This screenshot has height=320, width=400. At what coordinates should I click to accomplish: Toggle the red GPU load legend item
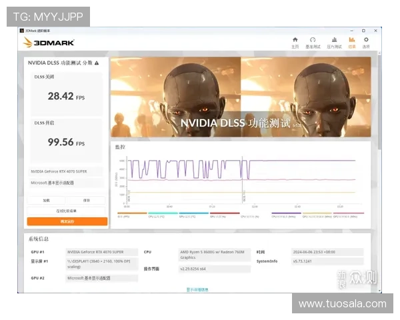tap(224, 215)
